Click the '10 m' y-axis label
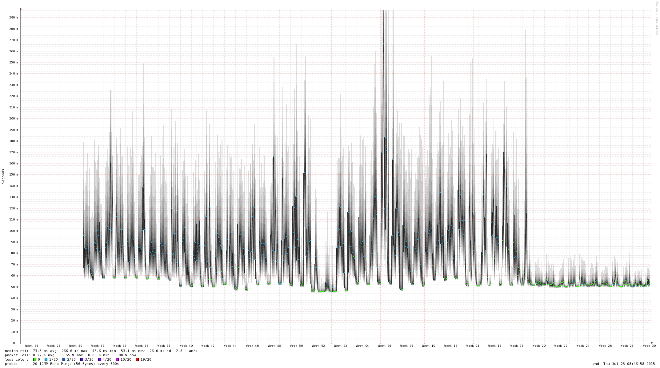Screen dimensions: 660x368 [15, 332]
